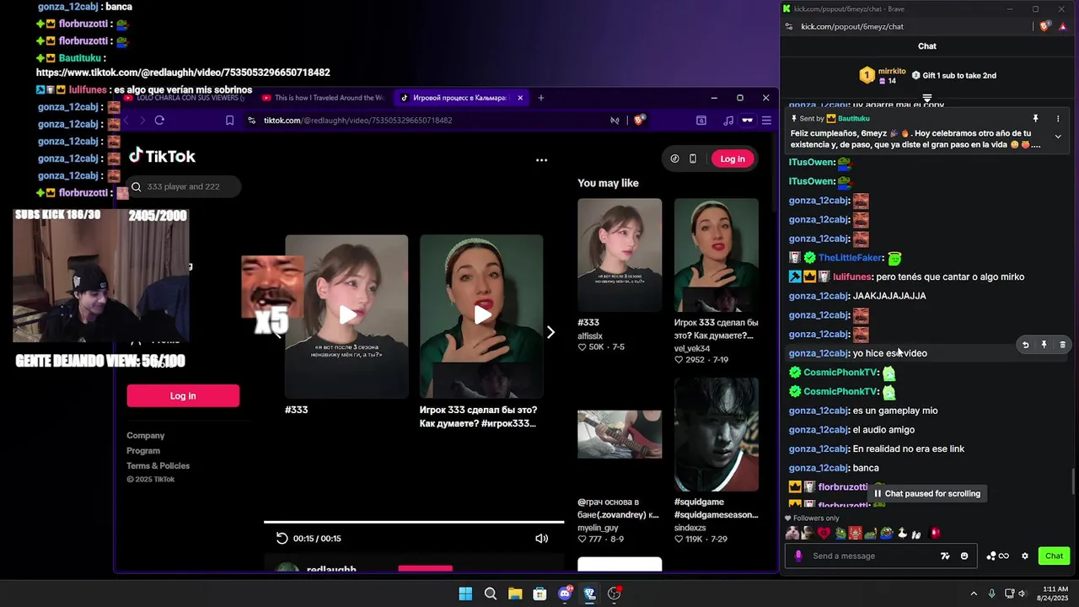Click the green Chat send button
Viewport: 1079px width, 607px height.
point(1054,556)
